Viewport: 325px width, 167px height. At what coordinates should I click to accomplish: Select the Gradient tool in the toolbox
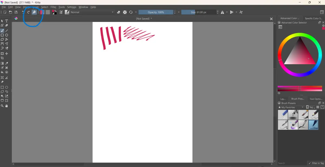pos(2,63)
